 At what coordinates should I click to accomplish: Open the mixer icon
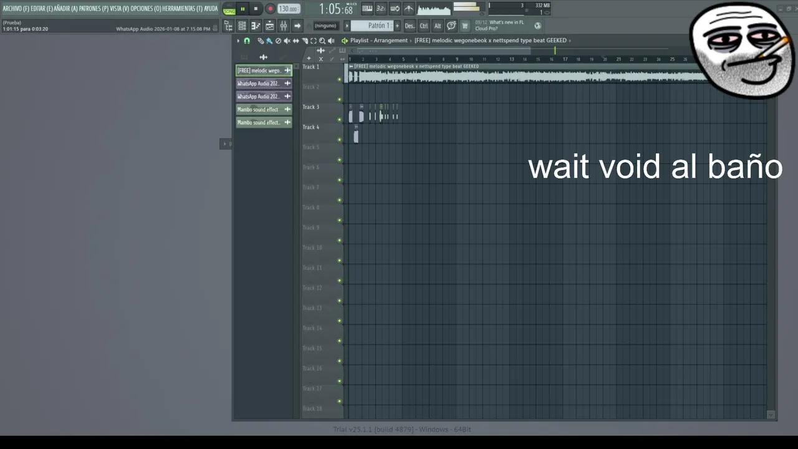tap(283, 26)
